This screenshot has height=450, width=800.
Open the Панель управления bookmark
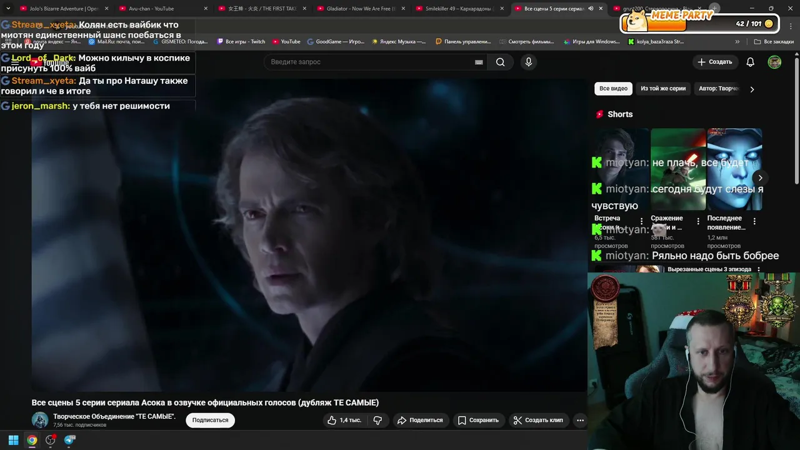pos(463,42)
